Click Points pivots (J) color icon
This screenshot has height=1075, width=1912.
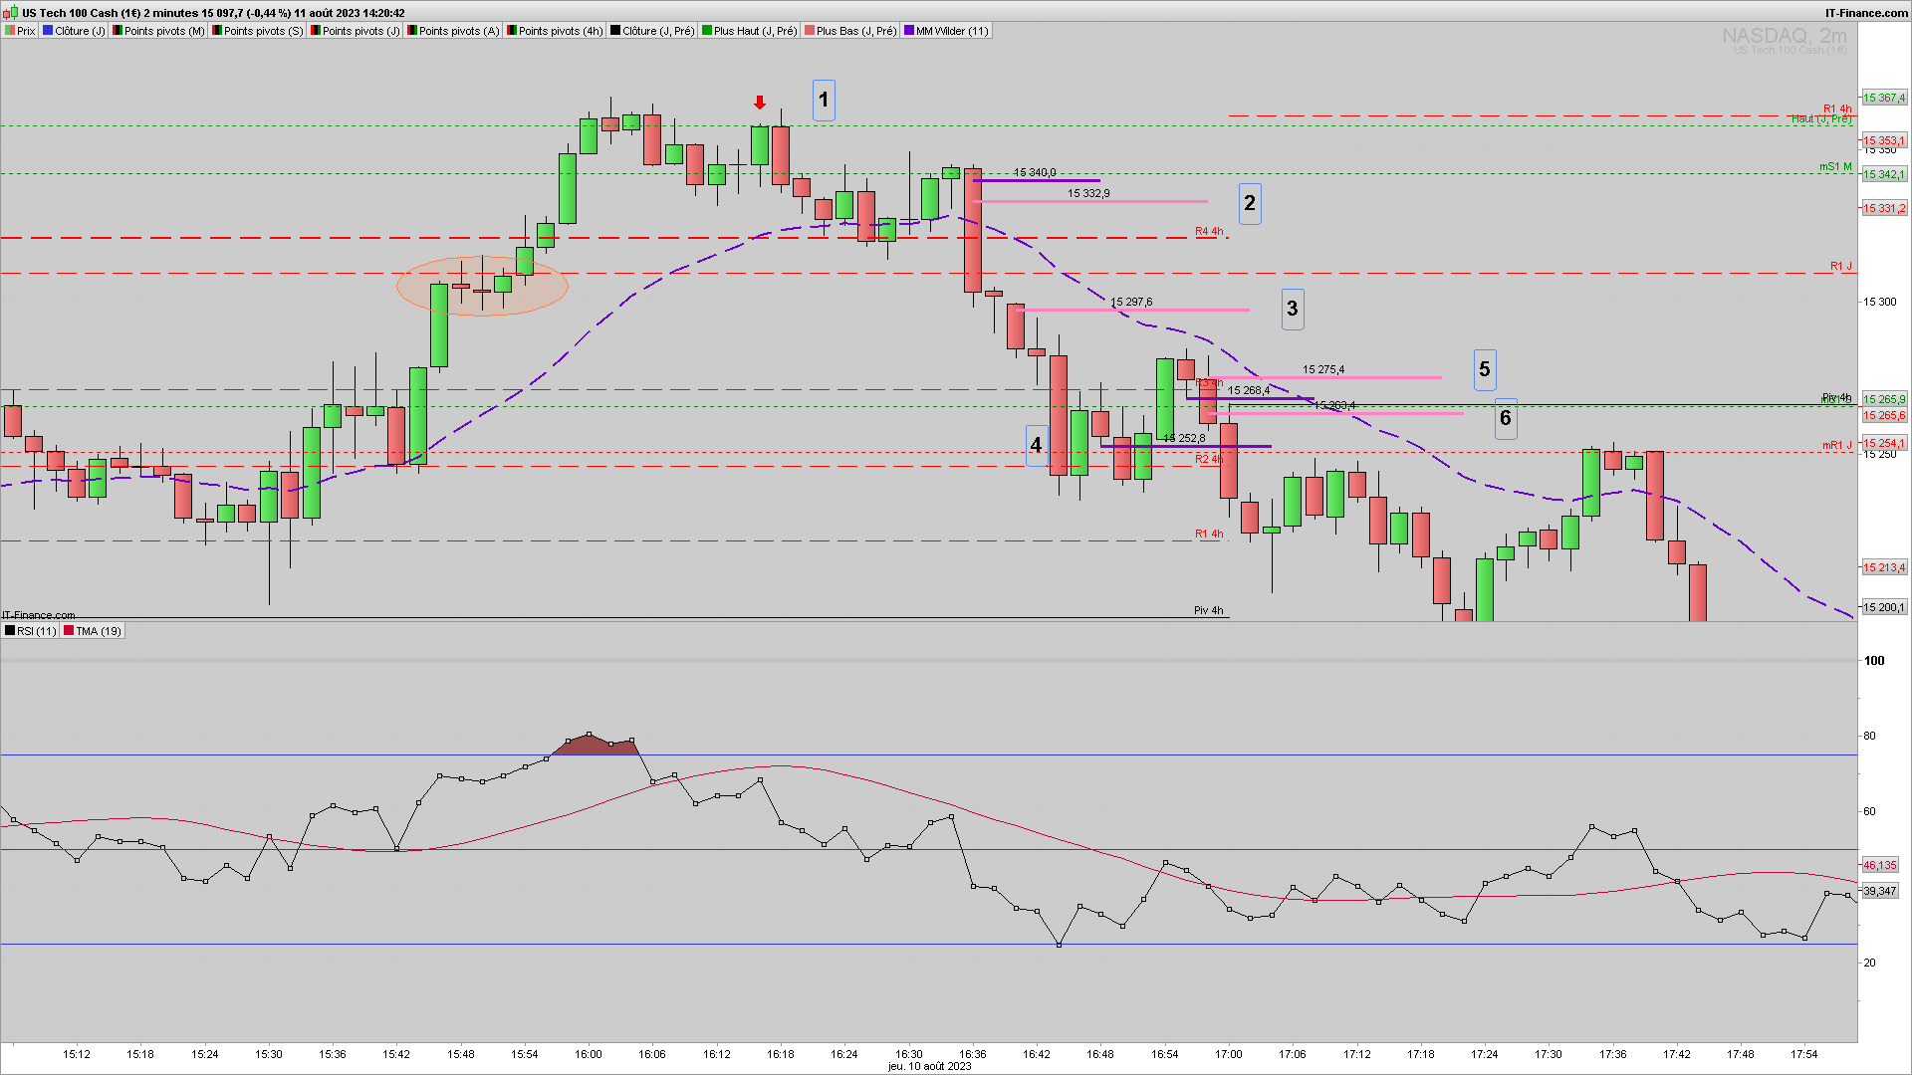point(316,31)
